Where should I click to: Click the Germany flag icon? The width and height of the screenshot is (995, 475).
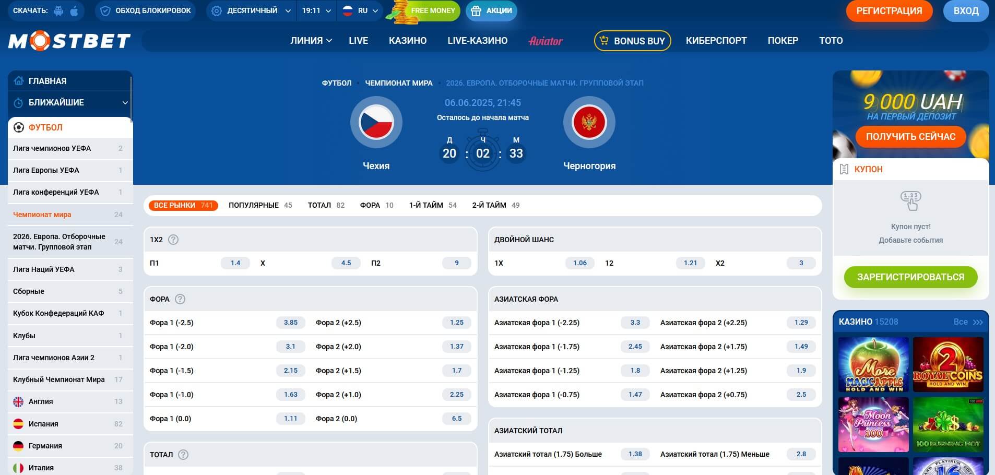point(18,446)
